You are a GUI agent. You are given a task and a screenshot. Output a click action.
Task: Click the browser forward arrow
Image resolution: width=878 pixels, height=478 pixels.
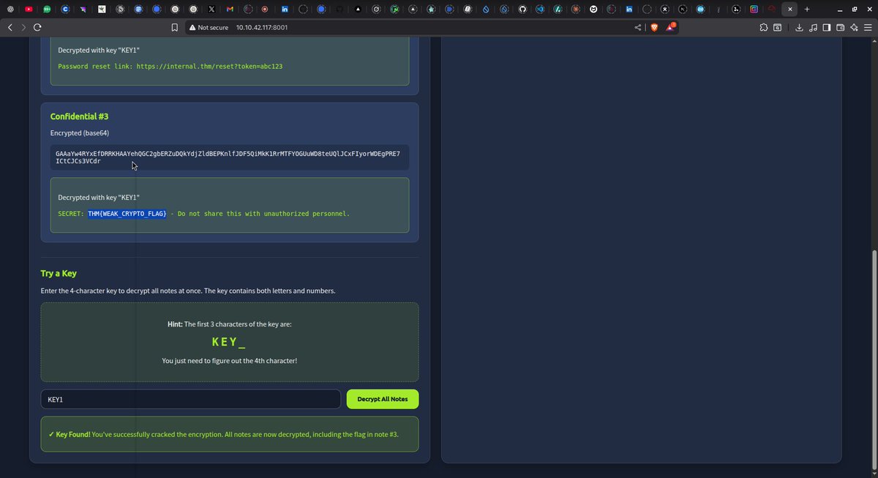tap(23, 27)
